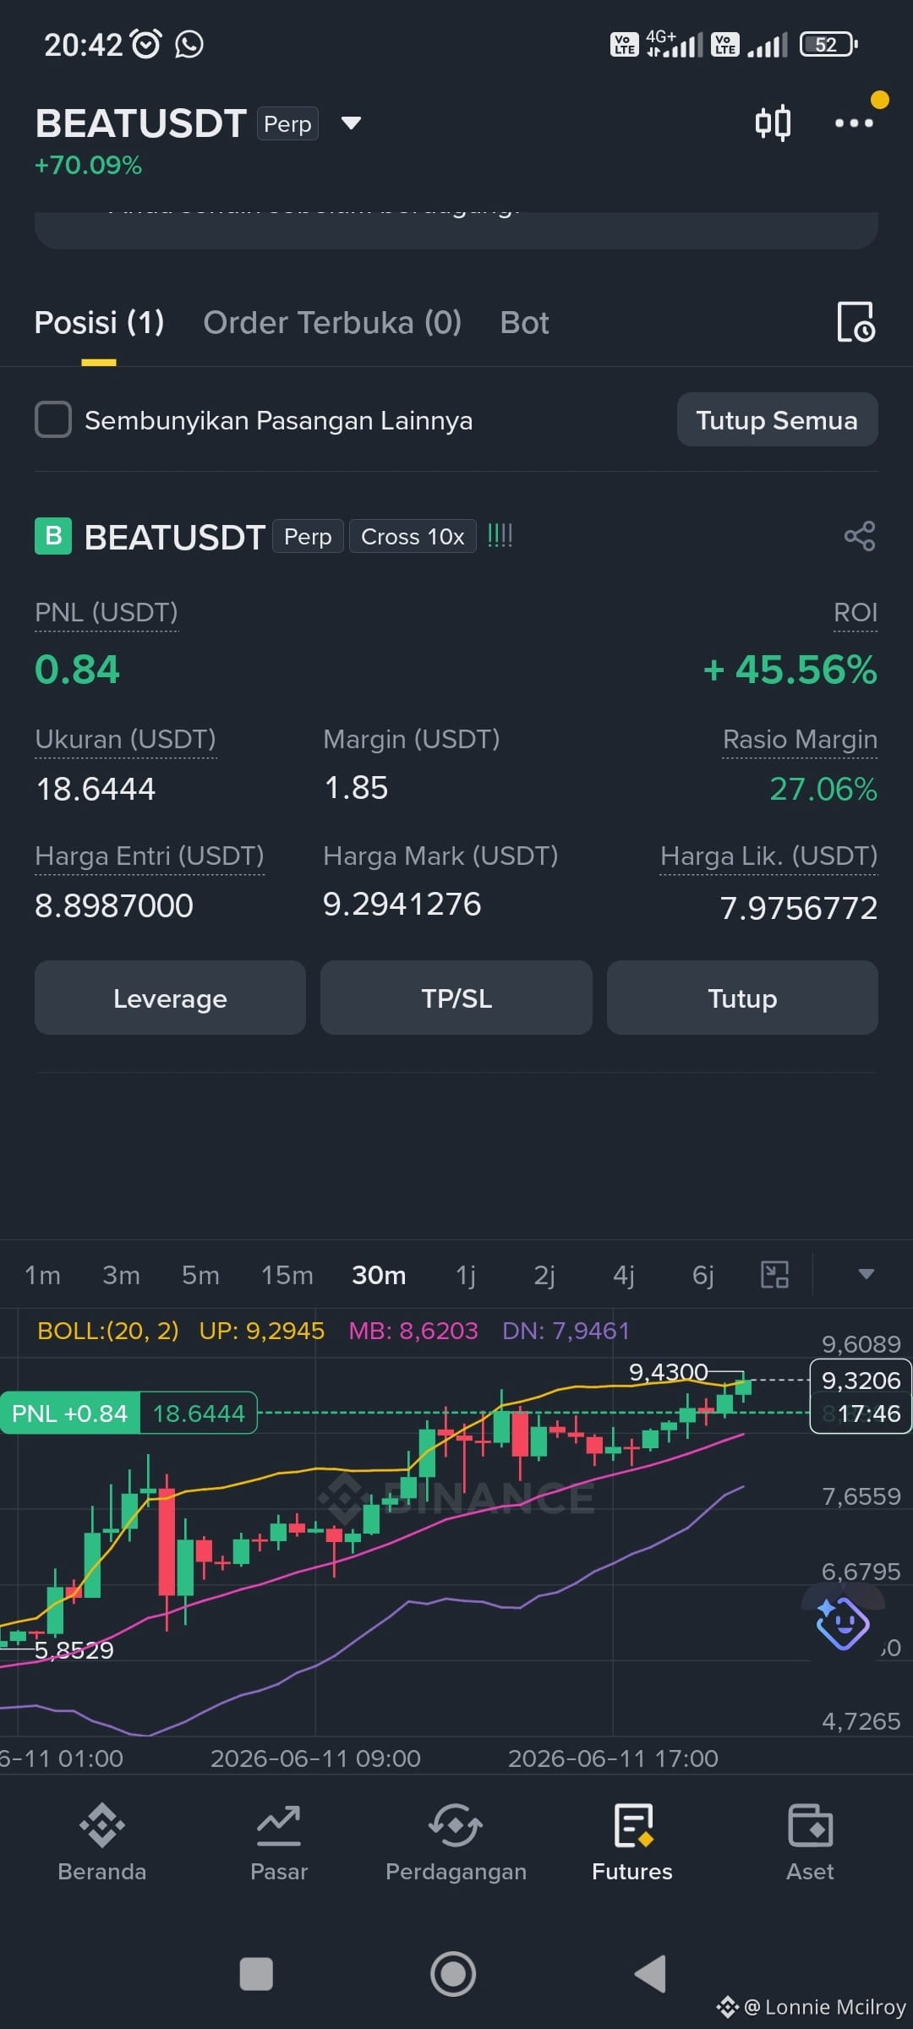Tap the Margin (USDT) label
913x2029 pixels.
pos(411,739)
